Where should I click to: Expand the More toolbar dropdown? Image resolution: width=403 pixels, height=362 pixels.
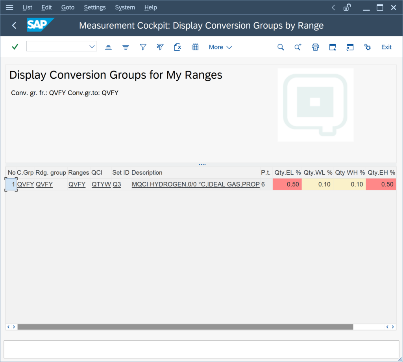pyautogui.click(x=220, y=47)
